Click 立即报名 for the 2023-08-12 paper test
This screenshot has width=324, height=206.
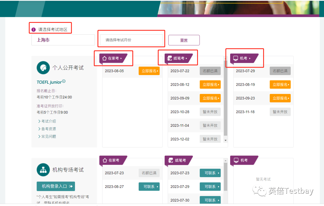pos(210,85)
